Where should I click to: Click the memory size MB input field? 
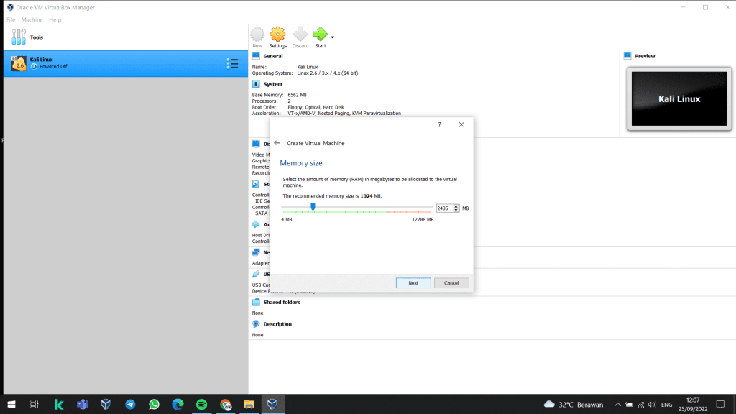point(443,208)
